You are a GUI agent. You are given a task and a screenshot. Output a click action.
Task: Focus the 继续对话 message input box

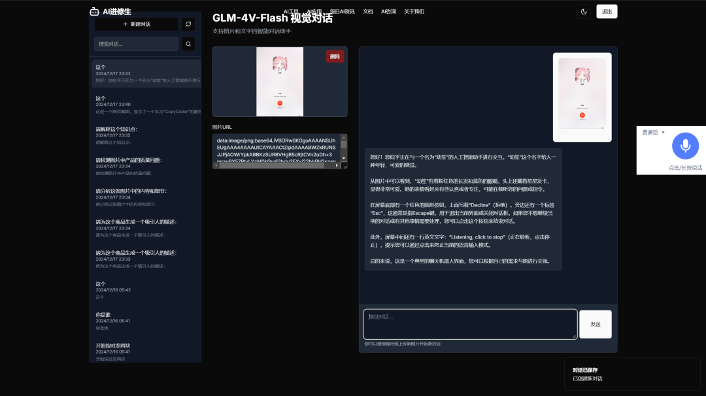[x=470, y=324]
